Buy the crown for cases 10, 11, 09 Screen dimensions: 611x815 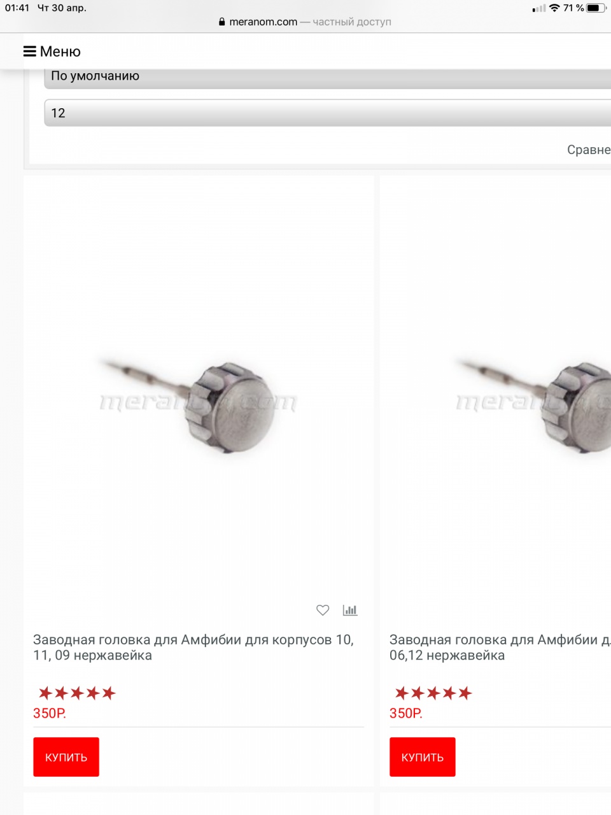66,757
